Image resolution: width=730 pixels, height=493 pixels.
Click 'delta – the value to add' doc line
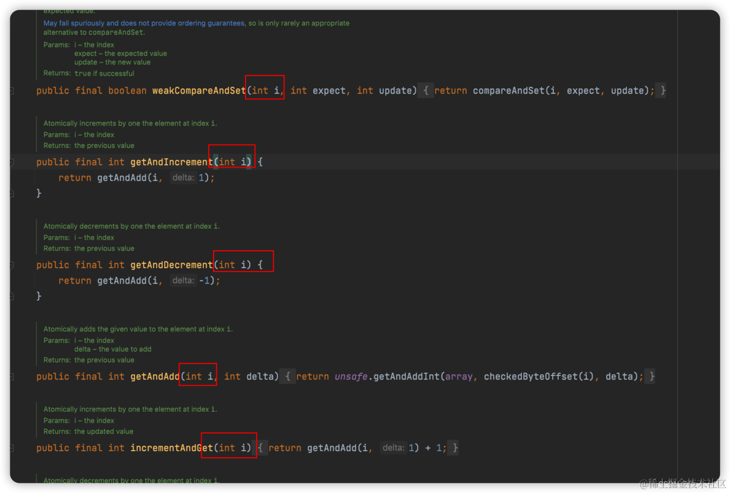point(113,349)
